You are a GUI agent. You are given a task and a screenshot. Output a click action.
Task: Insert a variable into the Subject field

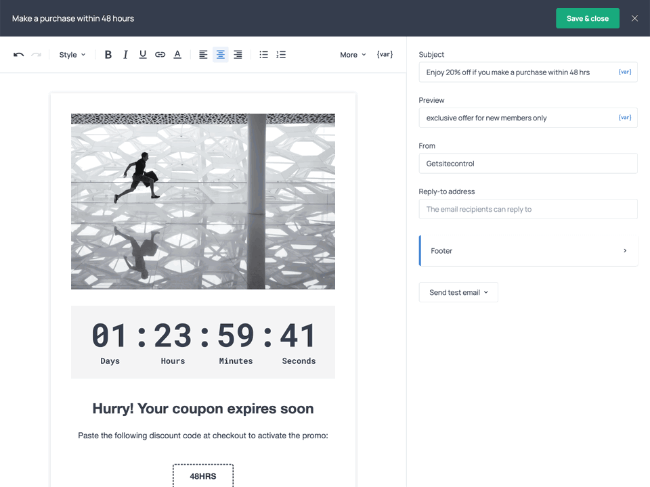624,72
